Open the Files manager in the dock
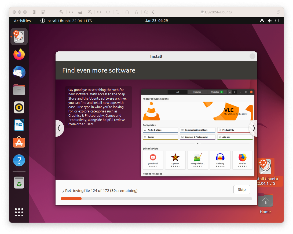Screen dimensions: 293x234 click(19, 90)
